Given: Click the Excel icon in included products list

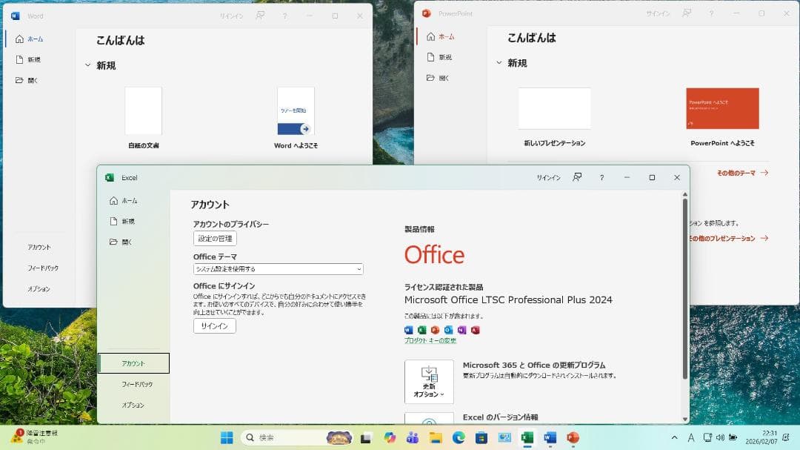Looking at the screenshot, I should pos(422,330).
